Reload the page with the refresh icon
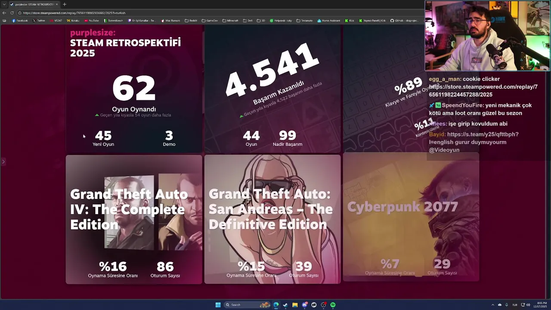Viewport: 551px width, 310px height. [12, 13]
